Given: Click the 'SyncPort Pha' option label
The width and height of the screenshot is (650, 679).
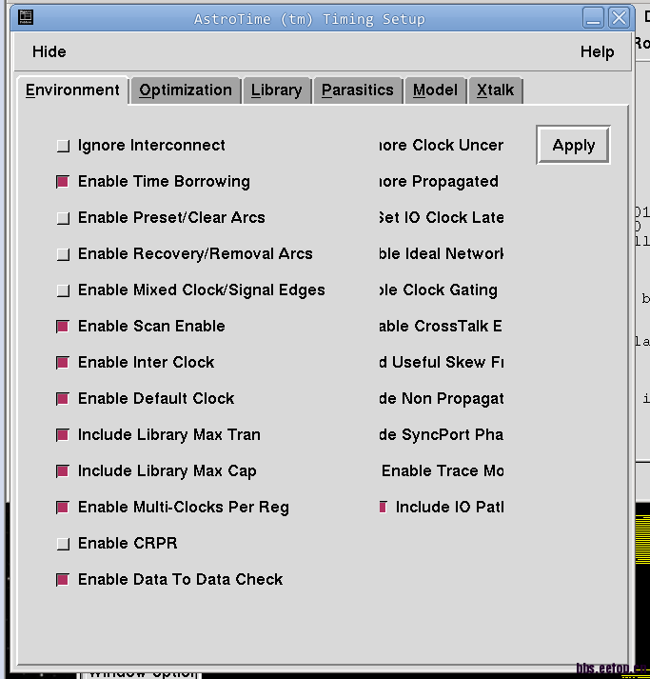Looking at the screenshot, I should (442, 435).
